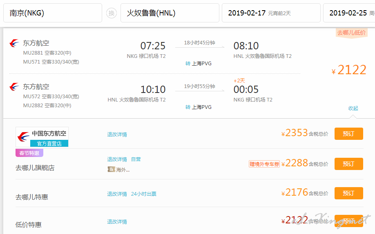Click flight number MU2882 空客320(中)
This screenshot has width=375, height=234.
(x=47, y=106)
